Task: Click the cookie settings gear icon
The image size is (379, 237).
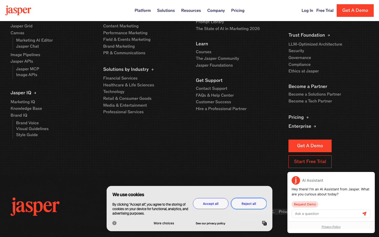Action: coord(114,223)
